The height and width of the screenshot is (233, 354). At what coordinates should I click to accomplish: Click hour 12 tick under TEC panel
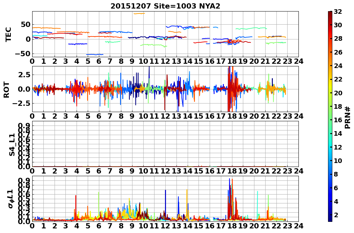[x=165, y=61]
